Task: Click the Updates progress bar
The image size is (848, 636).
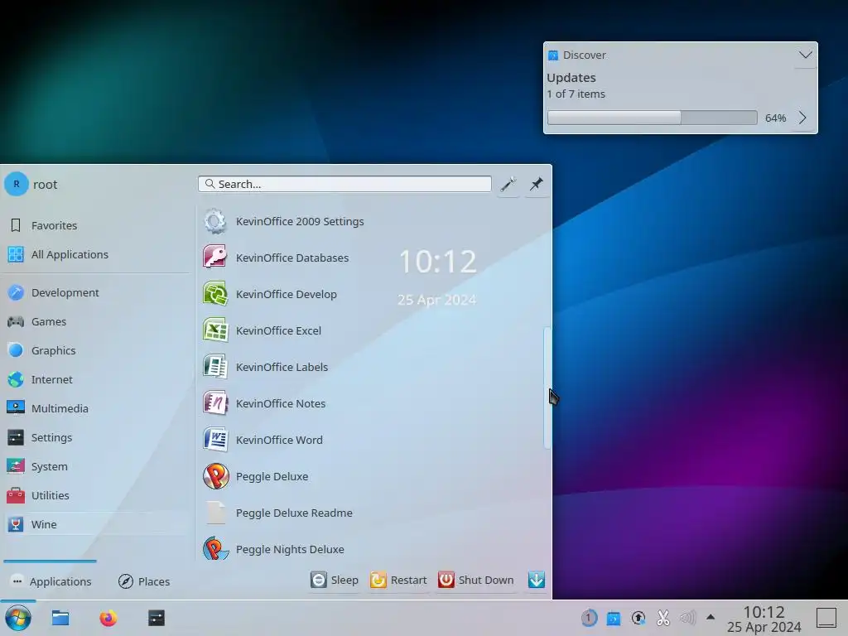Action: (653, 118)
